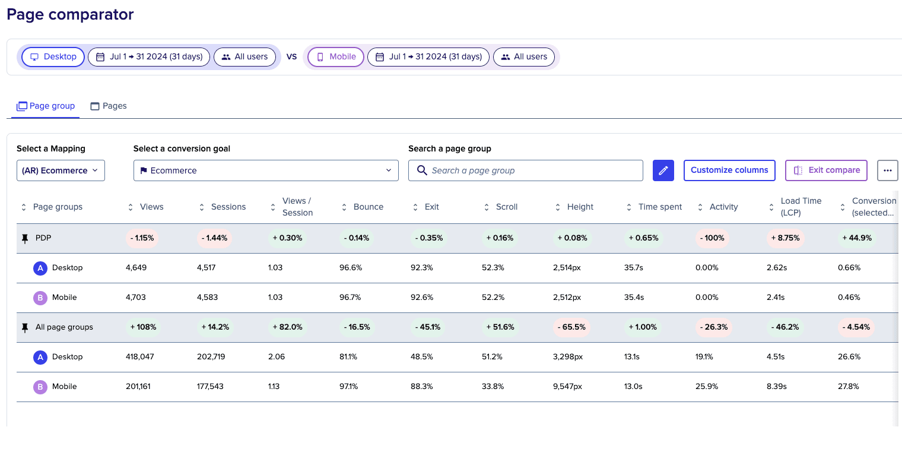
Task: Expand sorting options on the Page groups header
Action: [23, 207]
